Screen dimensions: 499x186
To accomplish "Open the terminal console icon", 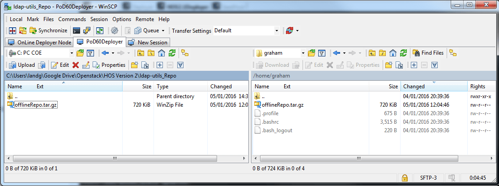I will pyautogui.click(x=77, y=30).
